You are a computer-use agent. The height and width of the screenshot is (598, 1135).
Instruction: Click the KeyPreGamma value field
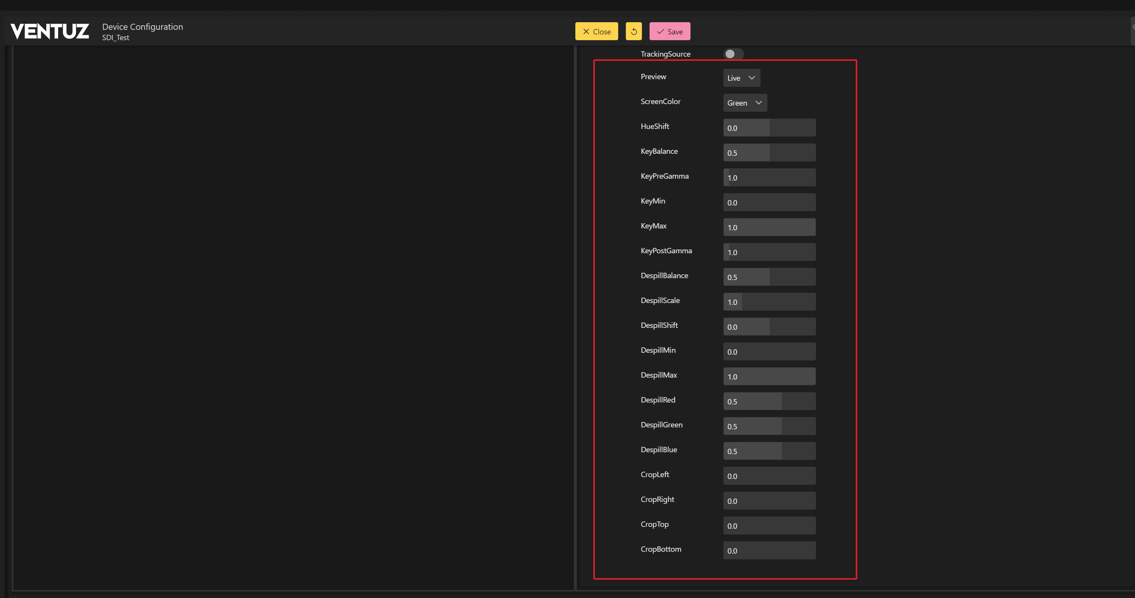point(769,178)
